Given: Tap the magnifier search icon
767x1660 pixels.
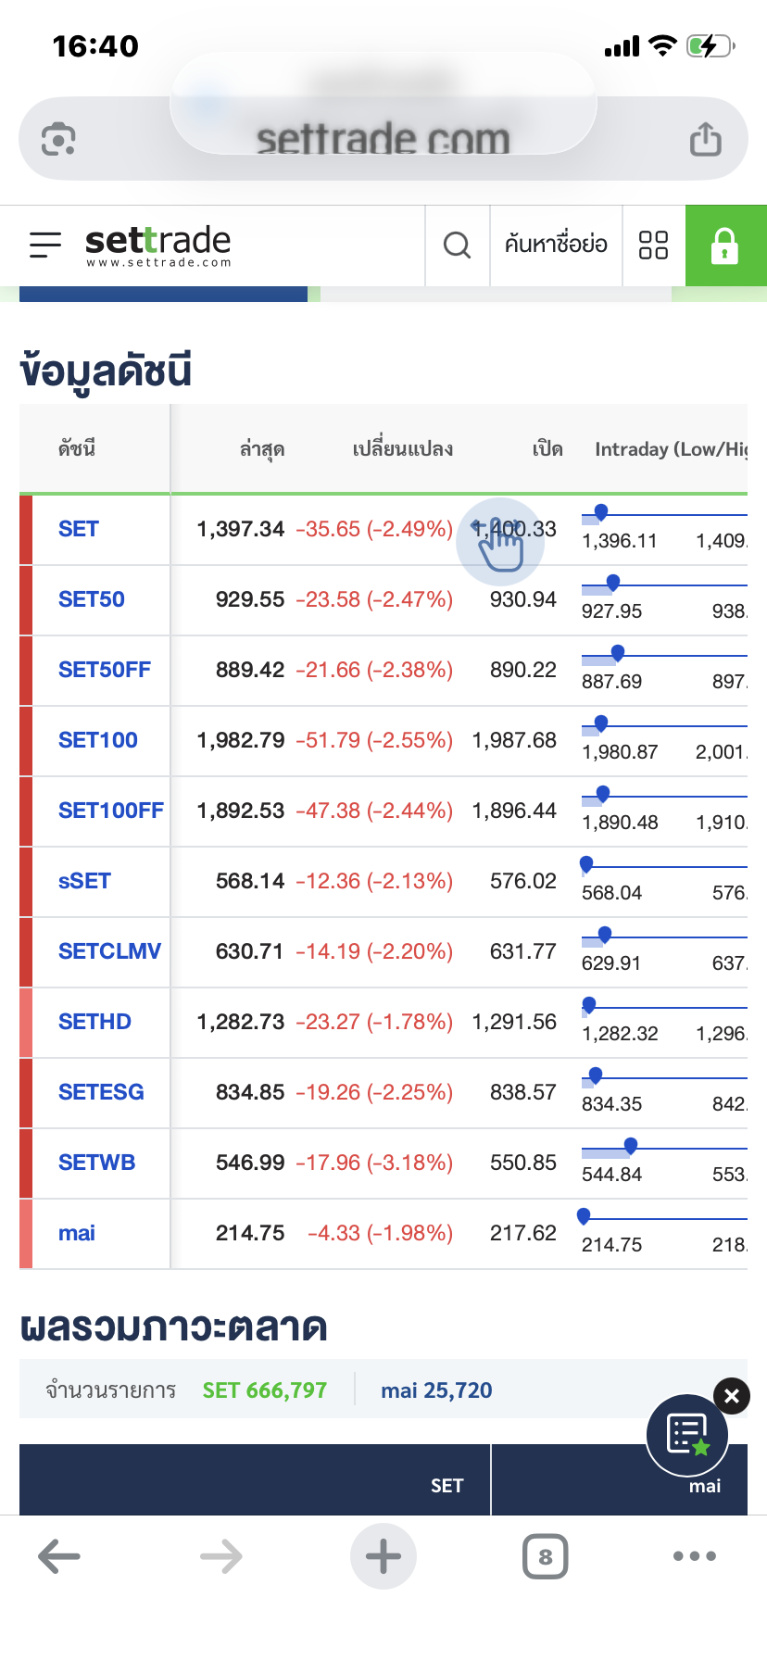Looking at the screenshot, I should pyautogui.click(x=457, y=245).
